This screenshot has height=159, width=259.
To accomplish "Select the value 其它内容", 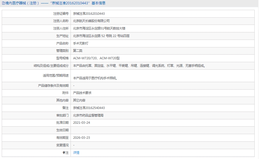I will pos(79,100).
